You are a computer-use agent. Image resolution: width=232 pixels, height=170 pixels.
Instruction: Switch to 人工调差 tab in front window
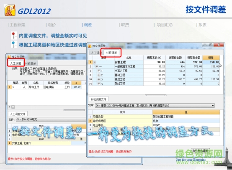point(95,53)
